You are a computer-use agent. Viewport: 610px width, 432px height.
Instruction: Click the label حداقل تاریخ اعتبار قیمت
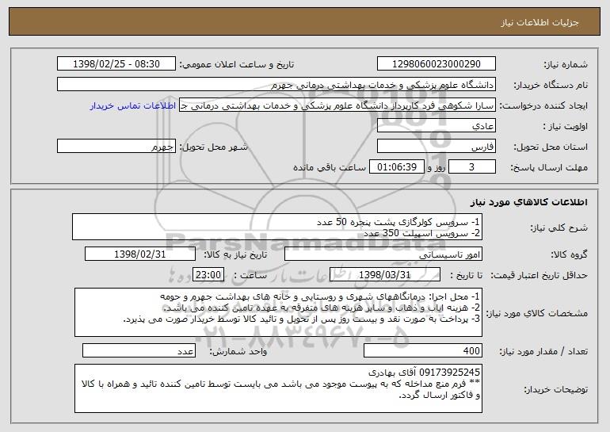point(539,275)
